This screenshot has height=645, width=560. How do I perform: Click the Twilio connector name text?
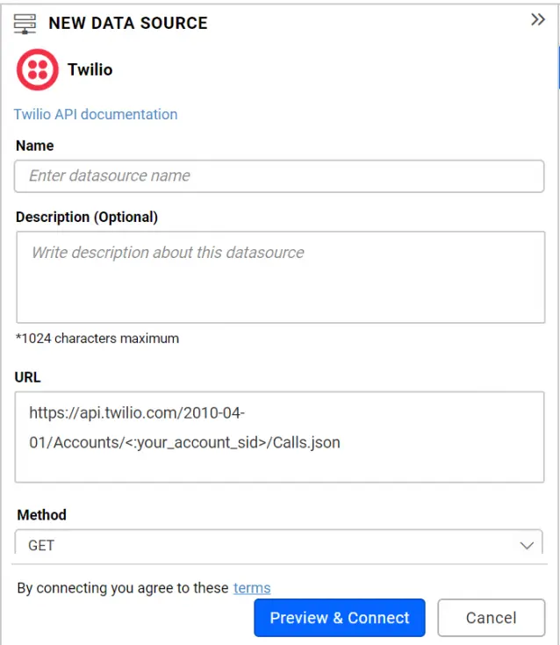tap(90, 69)
